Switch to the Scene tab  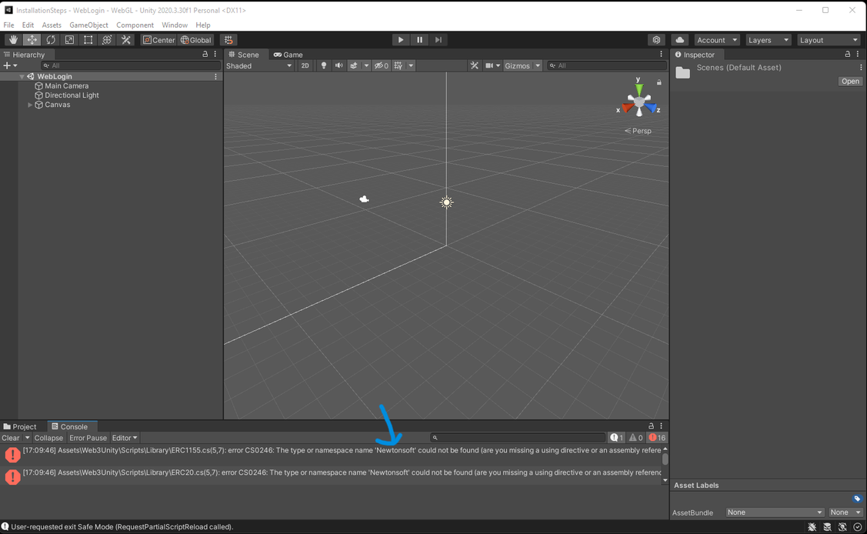coord(244,54)
